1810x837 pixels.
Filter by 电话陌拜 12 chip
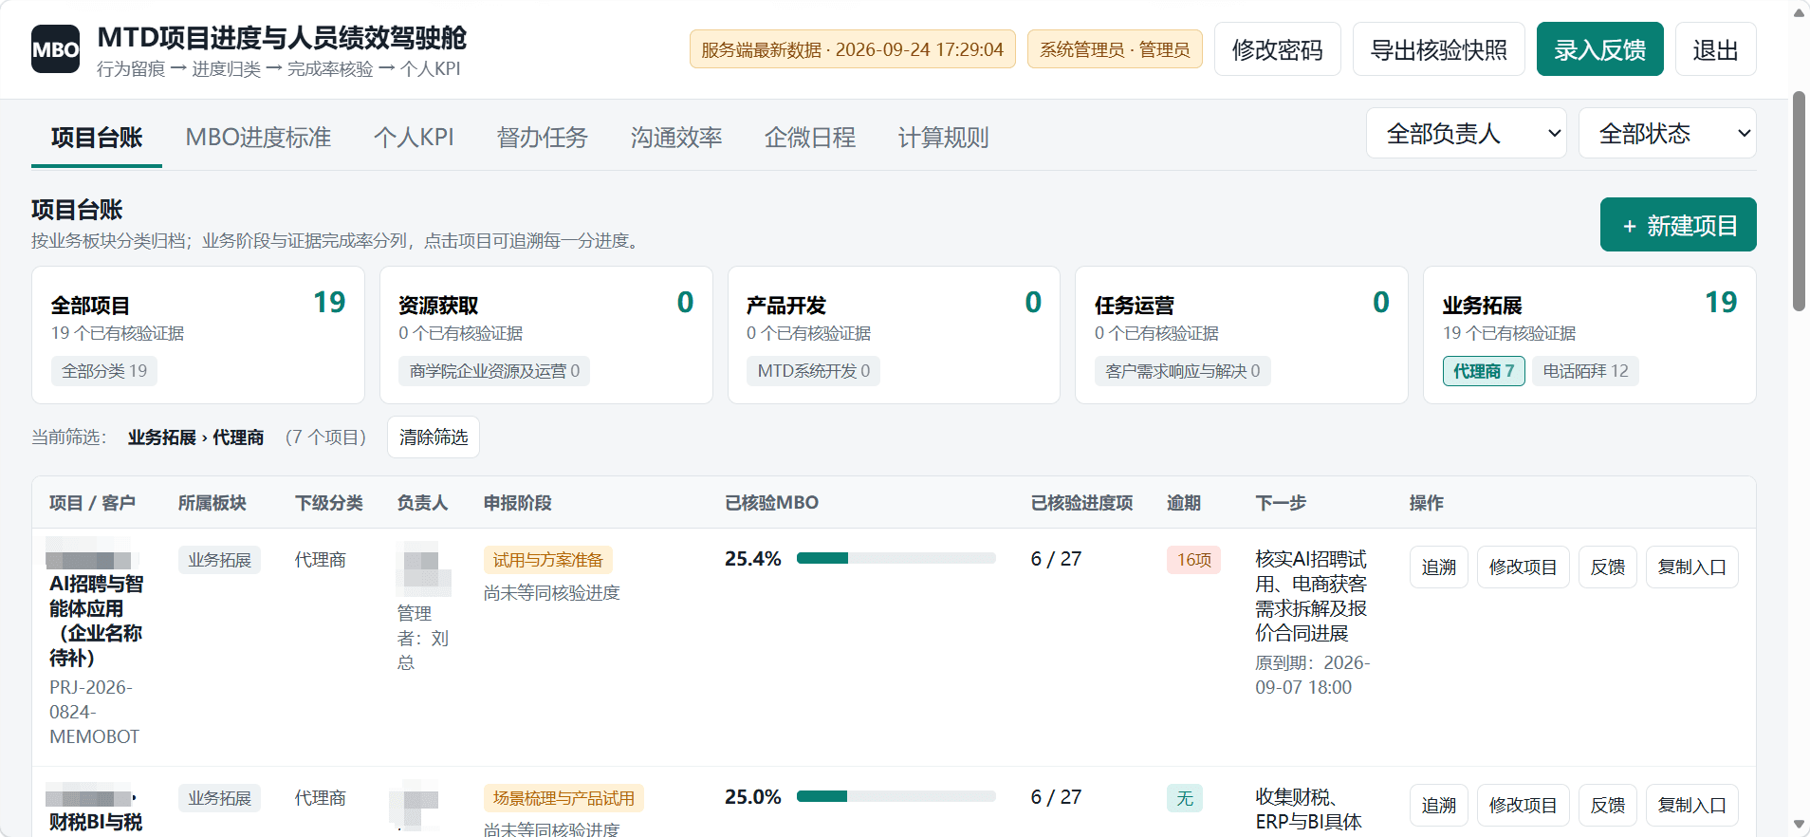(x=1585, y=371)
